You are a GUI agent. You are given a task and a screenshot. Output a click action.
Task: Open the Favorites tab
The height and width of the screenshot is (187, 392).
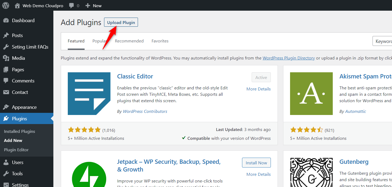(160, 41)
